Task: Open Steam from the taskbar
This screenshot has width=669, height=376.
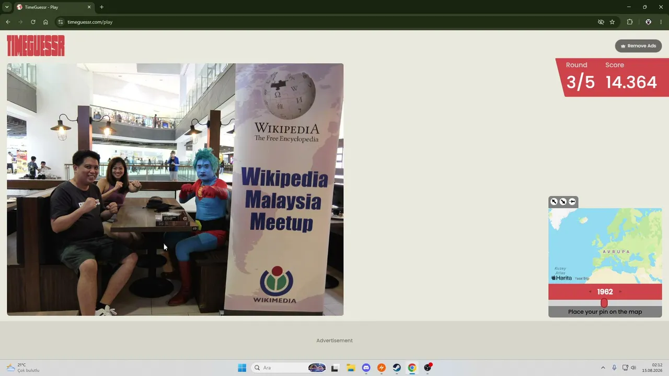Action: [397, 368]
